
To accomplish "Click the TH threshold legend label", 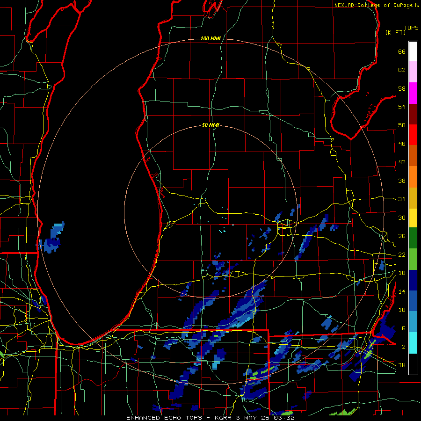I will [x=402, y=365].
